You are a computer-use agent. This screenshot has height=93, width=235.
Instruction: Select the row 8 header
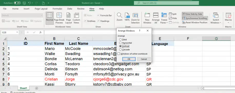click(4, 79)
